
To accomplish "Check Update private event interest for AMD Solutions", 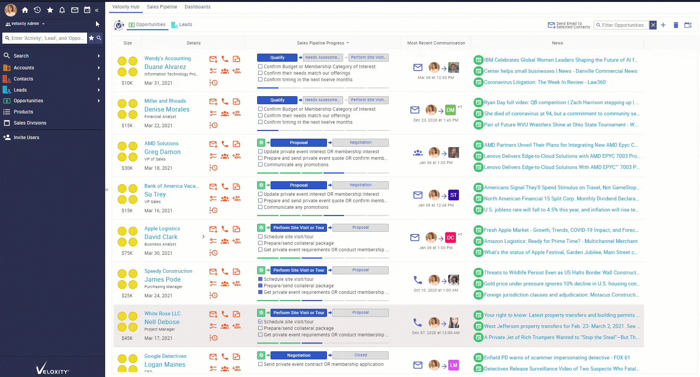I will point(260,152).
